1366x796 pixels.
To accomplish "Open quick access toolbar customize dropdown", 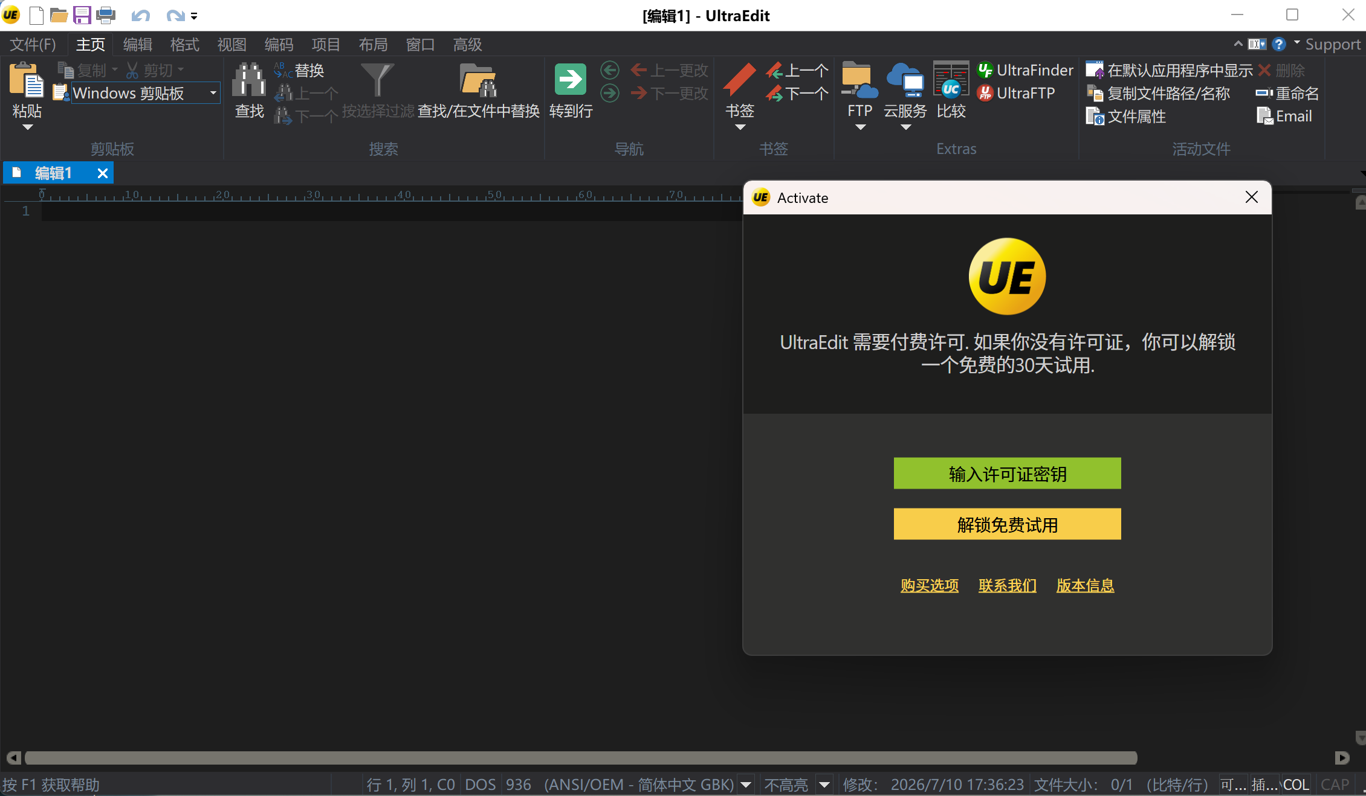I will tap(194, 16).
